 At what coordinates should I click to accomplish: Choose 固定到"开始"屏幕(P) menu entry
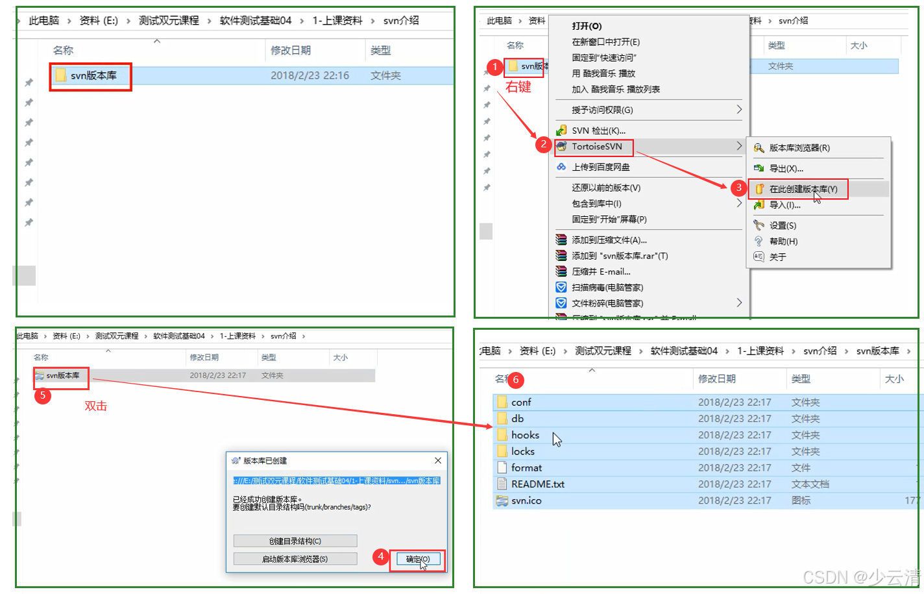tap(609, 219)
